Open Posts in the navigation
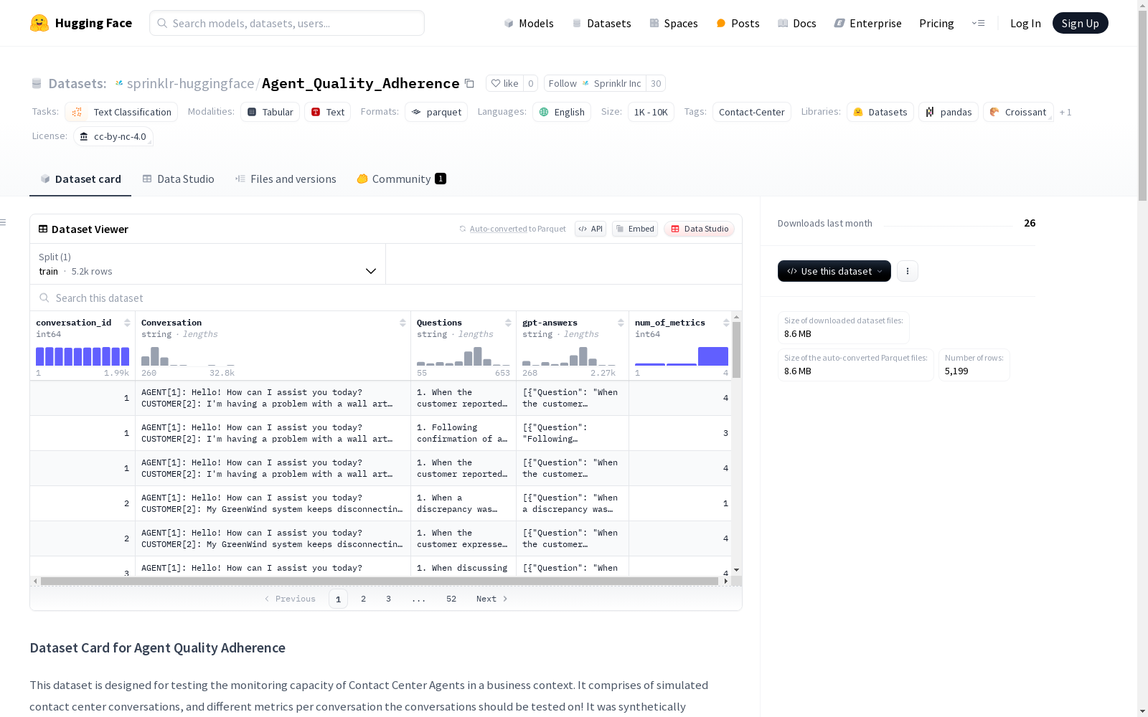This screenshot has width=1148, height=717. pos(738,23)
